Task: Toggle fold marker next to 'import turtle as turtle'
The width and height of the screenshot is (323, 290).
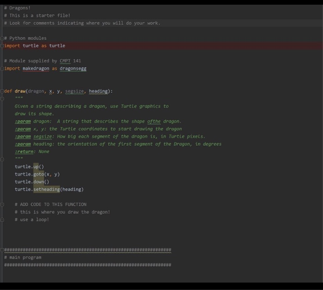Action: coord(2,46)
